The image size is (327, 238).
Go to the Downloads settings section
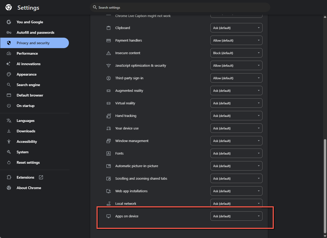click(34, 131)
